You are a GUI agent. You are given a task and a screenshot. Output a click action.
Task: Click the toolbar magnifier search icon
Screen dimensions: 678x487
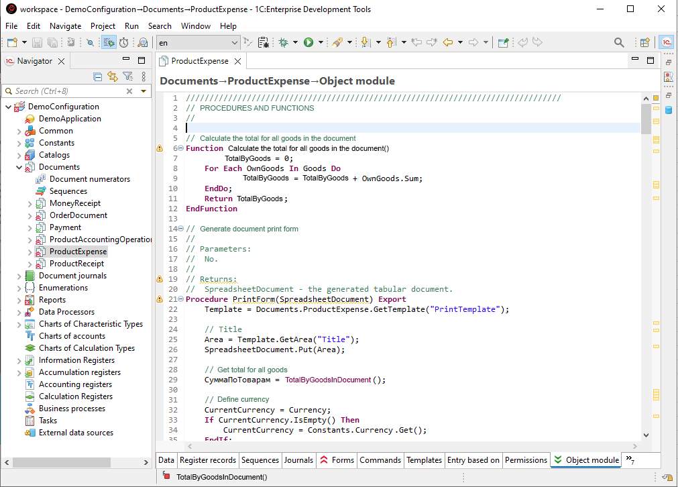click(619, 42)
